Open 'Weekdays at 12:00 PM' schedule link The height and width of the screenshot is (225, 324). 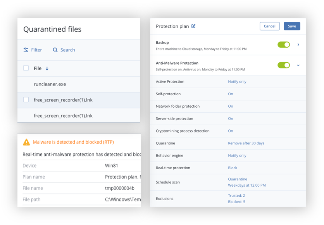(247, 185)
